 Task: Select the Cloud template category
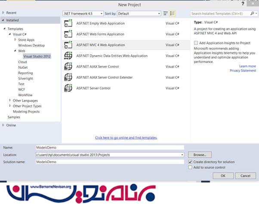coord(22,62)
